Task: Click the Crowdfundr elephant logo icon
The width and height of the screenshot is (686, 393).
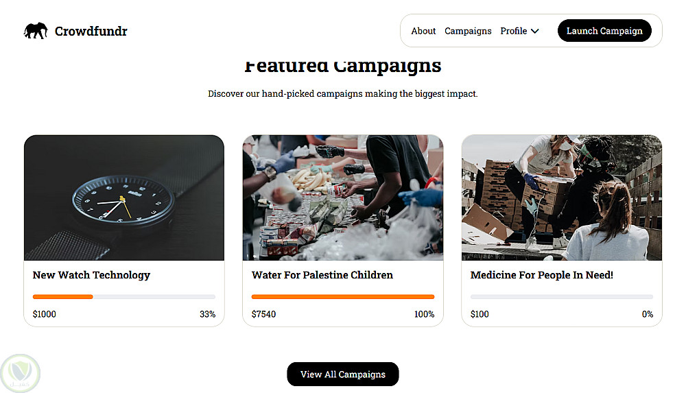Action: coord(36,31)
